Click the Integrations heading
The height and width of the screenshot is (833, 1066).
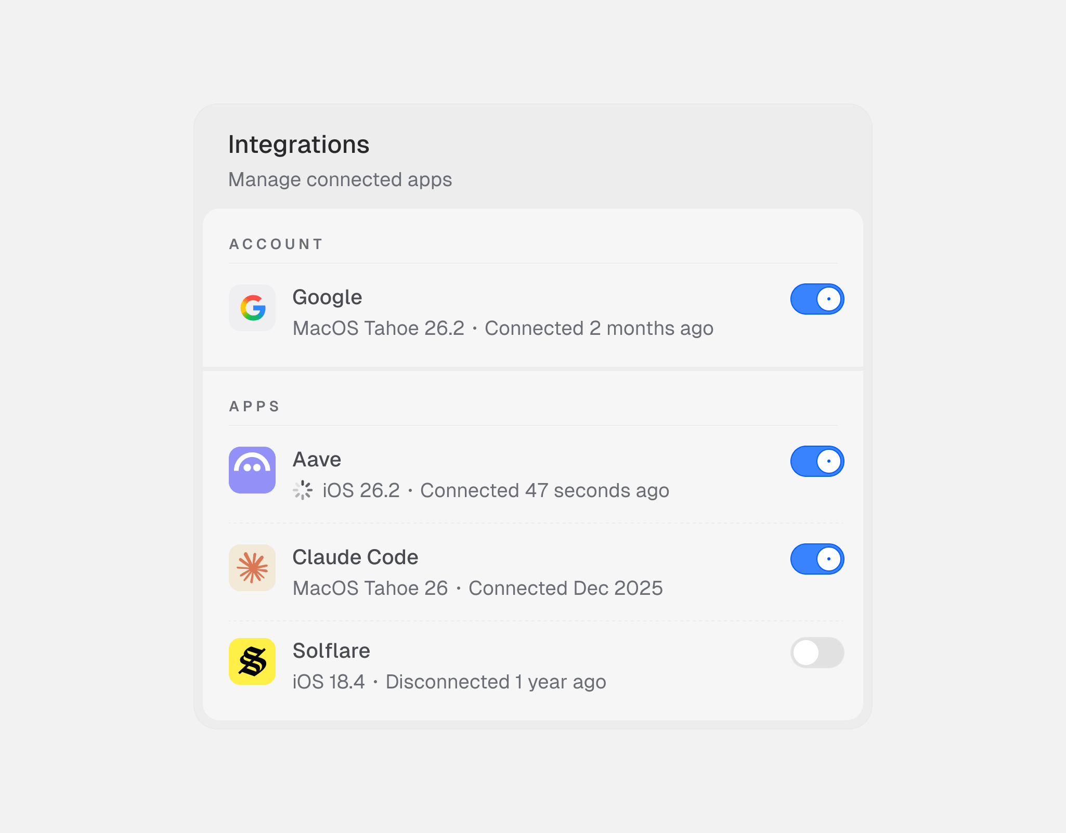[299, 145]
